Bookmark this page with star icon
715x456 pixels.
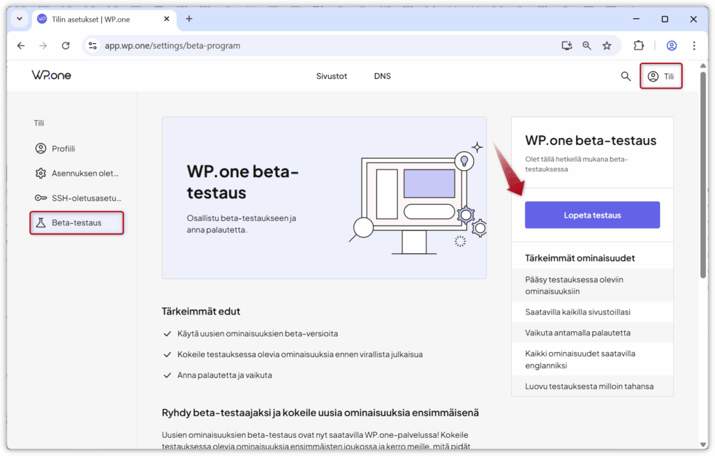point(607,46)
